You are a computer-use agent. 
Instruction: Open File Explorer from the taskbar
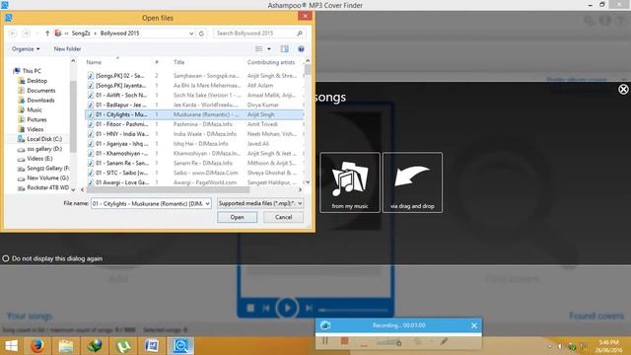[x=66, y=346]
